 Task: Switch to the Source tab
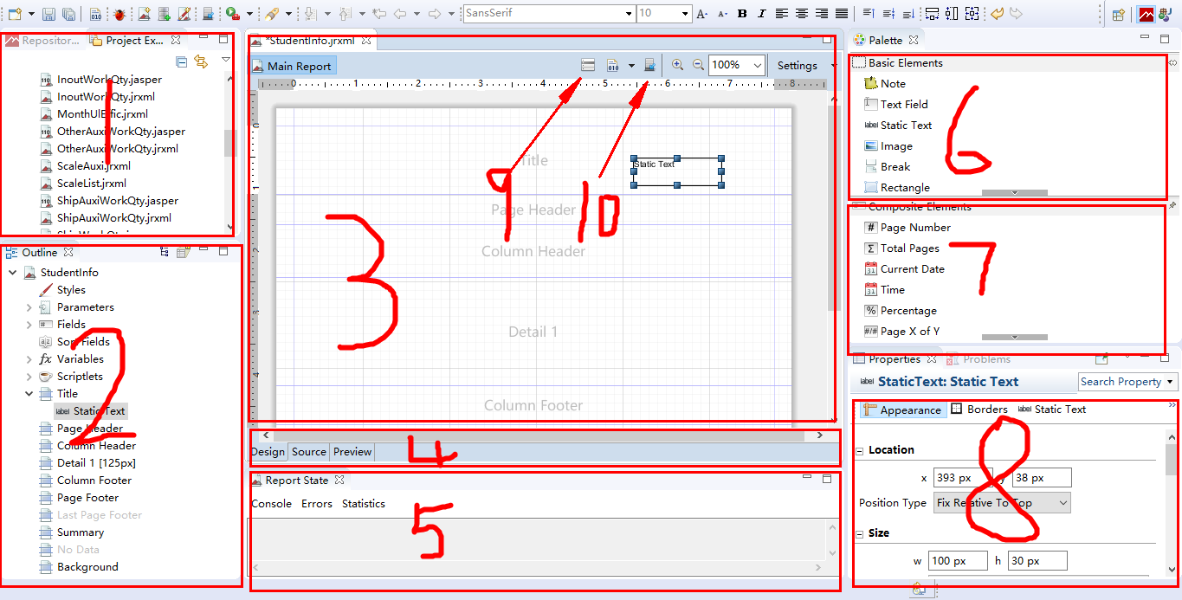point(308,452)
